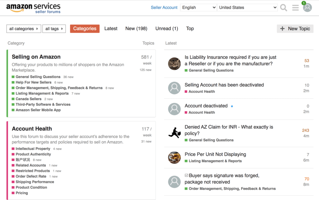
Task: Expand the all categories filter
Action: [x=24, y=29]
